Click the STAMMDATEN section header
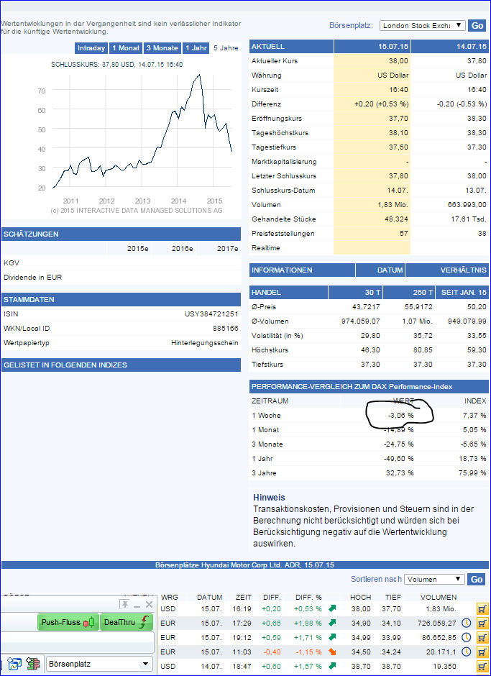Image resolution: width=491 pixels, height=676 pixels. click(121, 300)
